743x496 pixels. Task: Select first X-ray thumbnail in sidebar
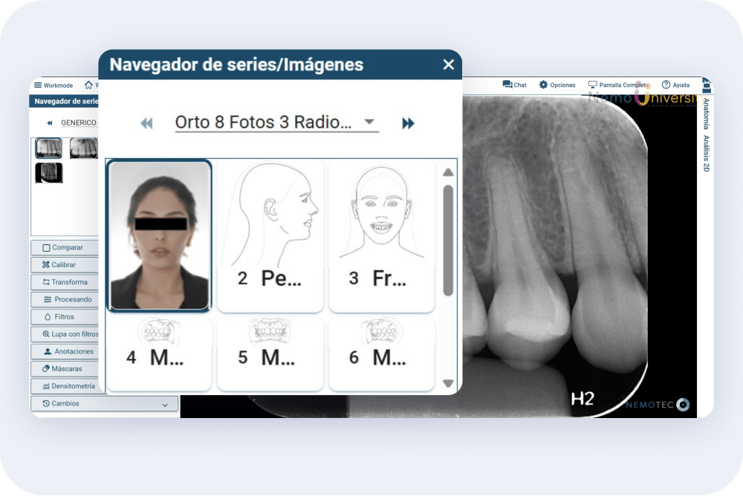[x=49, y=149]
